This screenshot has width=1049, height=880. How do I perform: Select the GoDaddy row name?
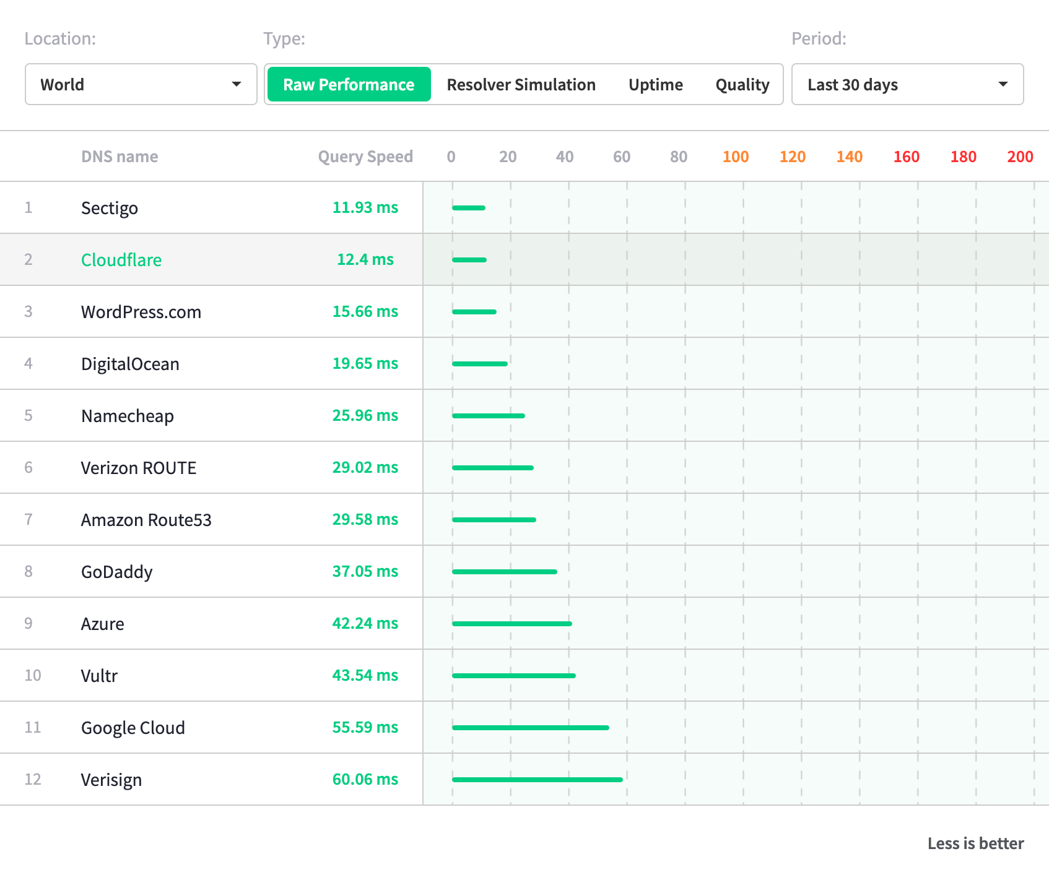(x=117, y=572)
